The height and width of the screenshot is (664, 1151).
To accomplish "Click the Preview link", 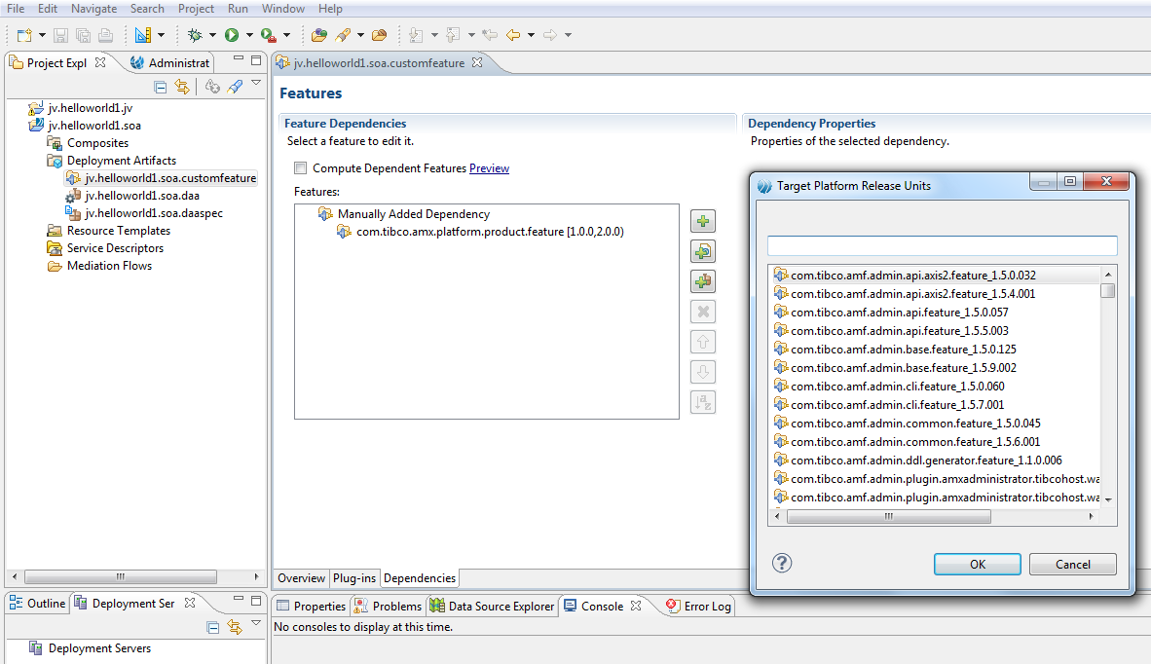I will [489, 168].
